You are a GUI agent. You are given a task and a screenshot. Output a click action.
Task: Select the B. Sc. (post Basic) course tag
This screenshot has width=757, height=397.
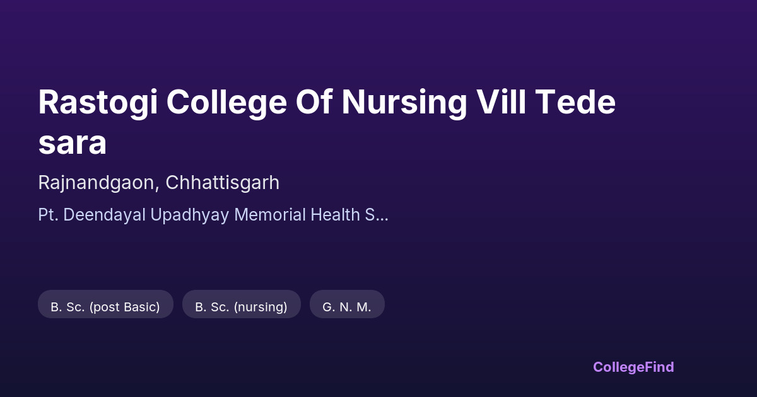105,307
